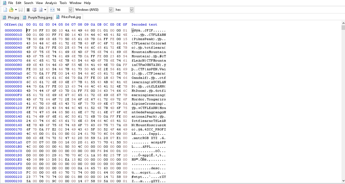
Task: Click the Open main memory chip icon
Action: coord(28,10)
